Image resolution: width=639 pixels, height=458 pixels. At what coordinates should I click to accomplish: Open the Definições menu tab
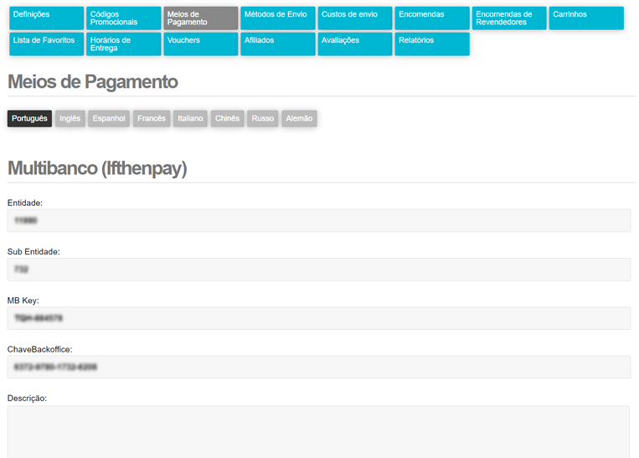[x=46, y=18]
